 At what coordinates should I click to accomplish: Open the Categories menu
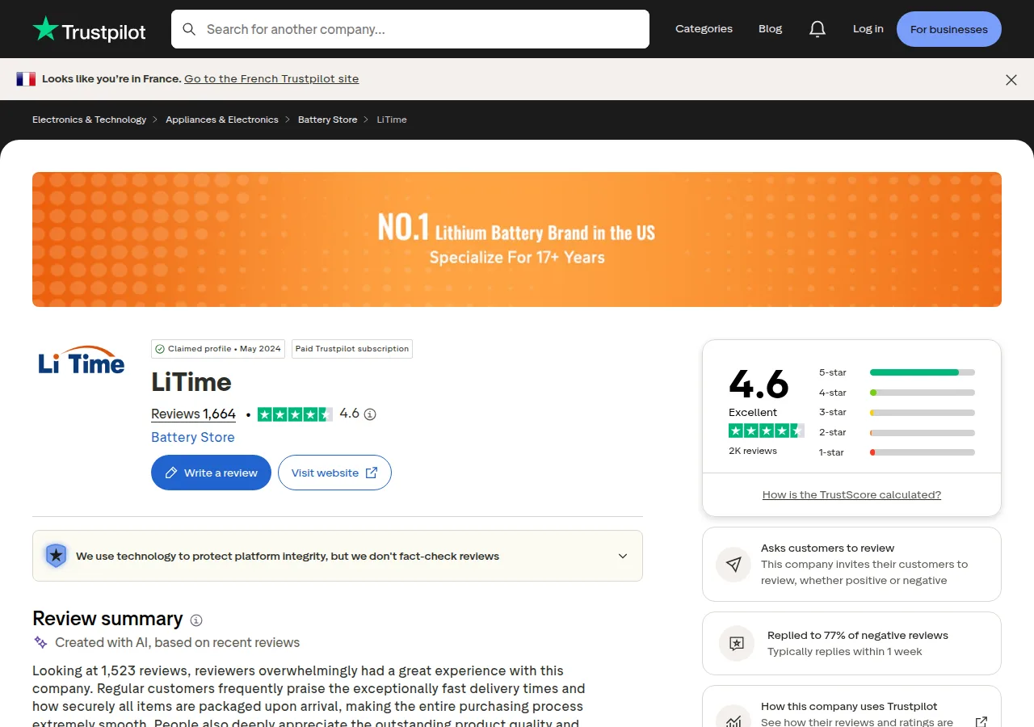(x=704, y=29)
